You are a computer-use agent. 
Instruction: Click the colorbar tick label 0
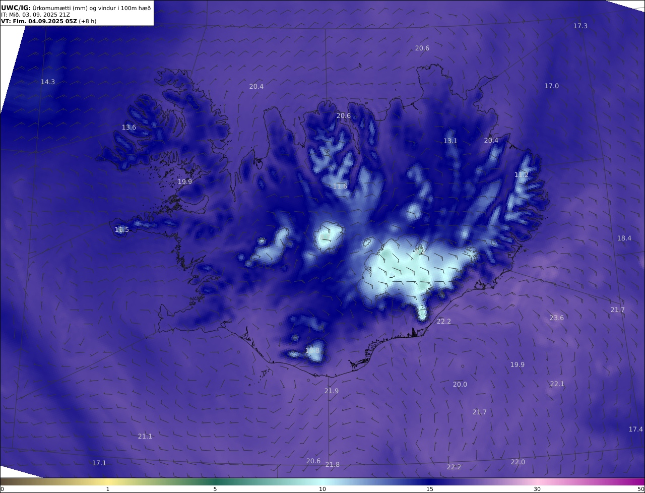(x=2, y=489)
